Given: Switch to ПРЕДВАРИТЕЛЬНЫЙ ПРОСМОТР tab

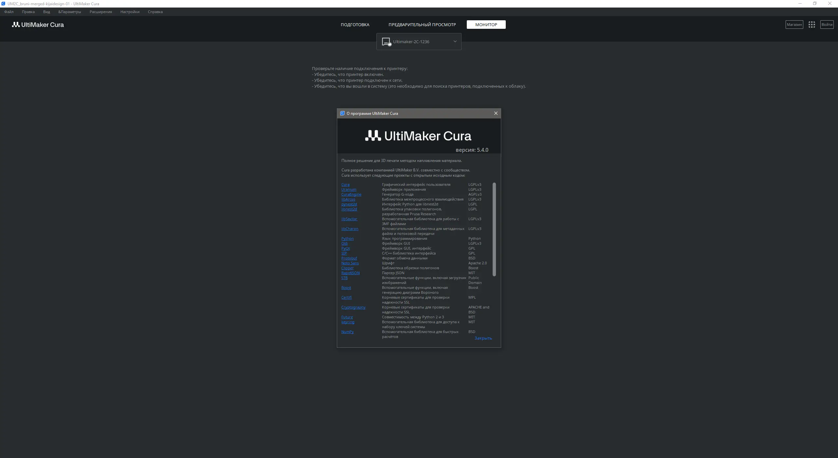Looking at the screenshot, I should tap(422, 25).
